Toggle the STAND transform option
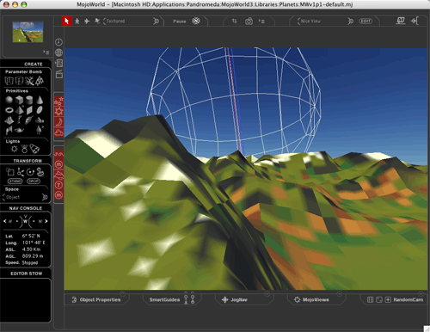 [x=15, y=181]
